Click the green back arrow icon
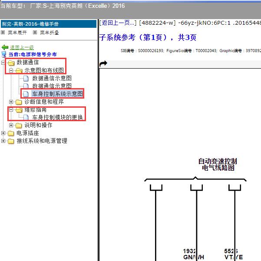This screenshot has height=261, width=261. pyautogui.click(x=5, y=47)
